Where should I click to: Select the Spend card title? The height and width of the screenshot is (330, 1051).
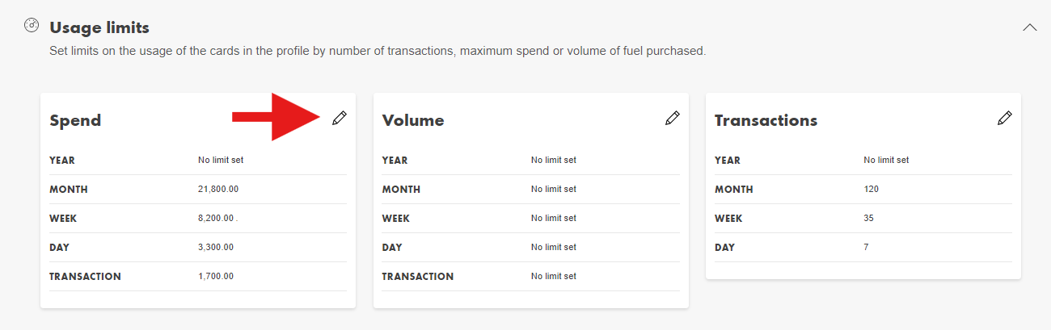pyautogui.click(x=75, y=121)
